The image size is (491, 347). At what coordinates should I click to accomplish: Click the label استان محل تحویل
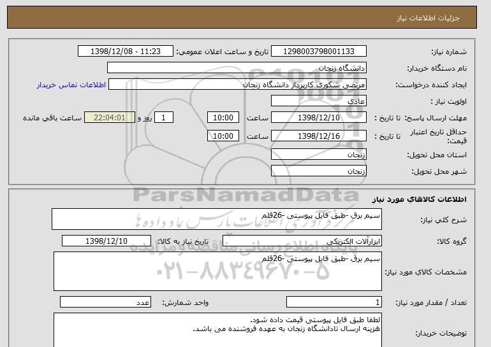437,155
